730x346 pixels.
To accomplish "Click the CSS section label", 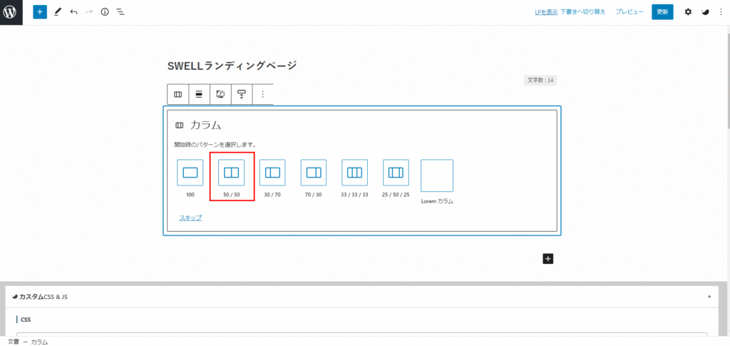I will point(26,320).
